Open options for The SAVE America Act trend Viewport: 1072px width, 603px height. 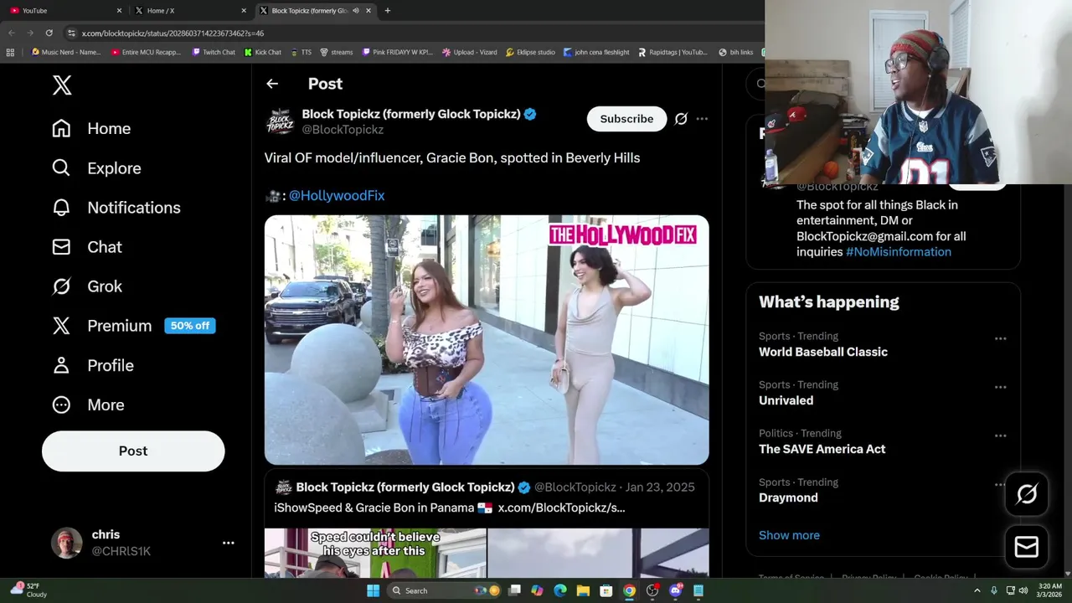pyautogui.click(x=1000, y=436)
